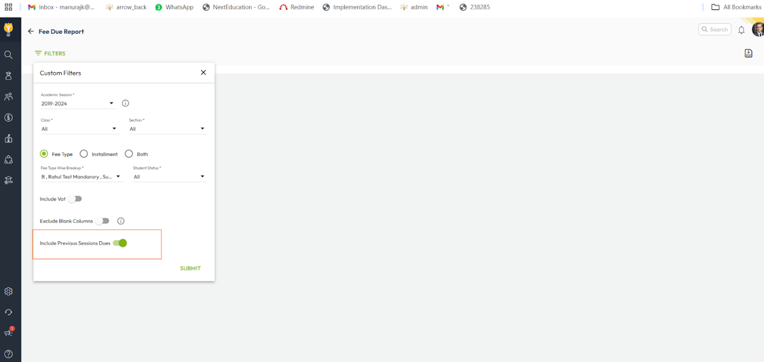Open the notifications bell icon

pos(741,30)
